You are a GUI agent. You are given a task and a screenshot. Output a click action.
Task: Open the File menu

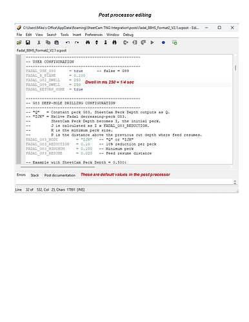19,35
